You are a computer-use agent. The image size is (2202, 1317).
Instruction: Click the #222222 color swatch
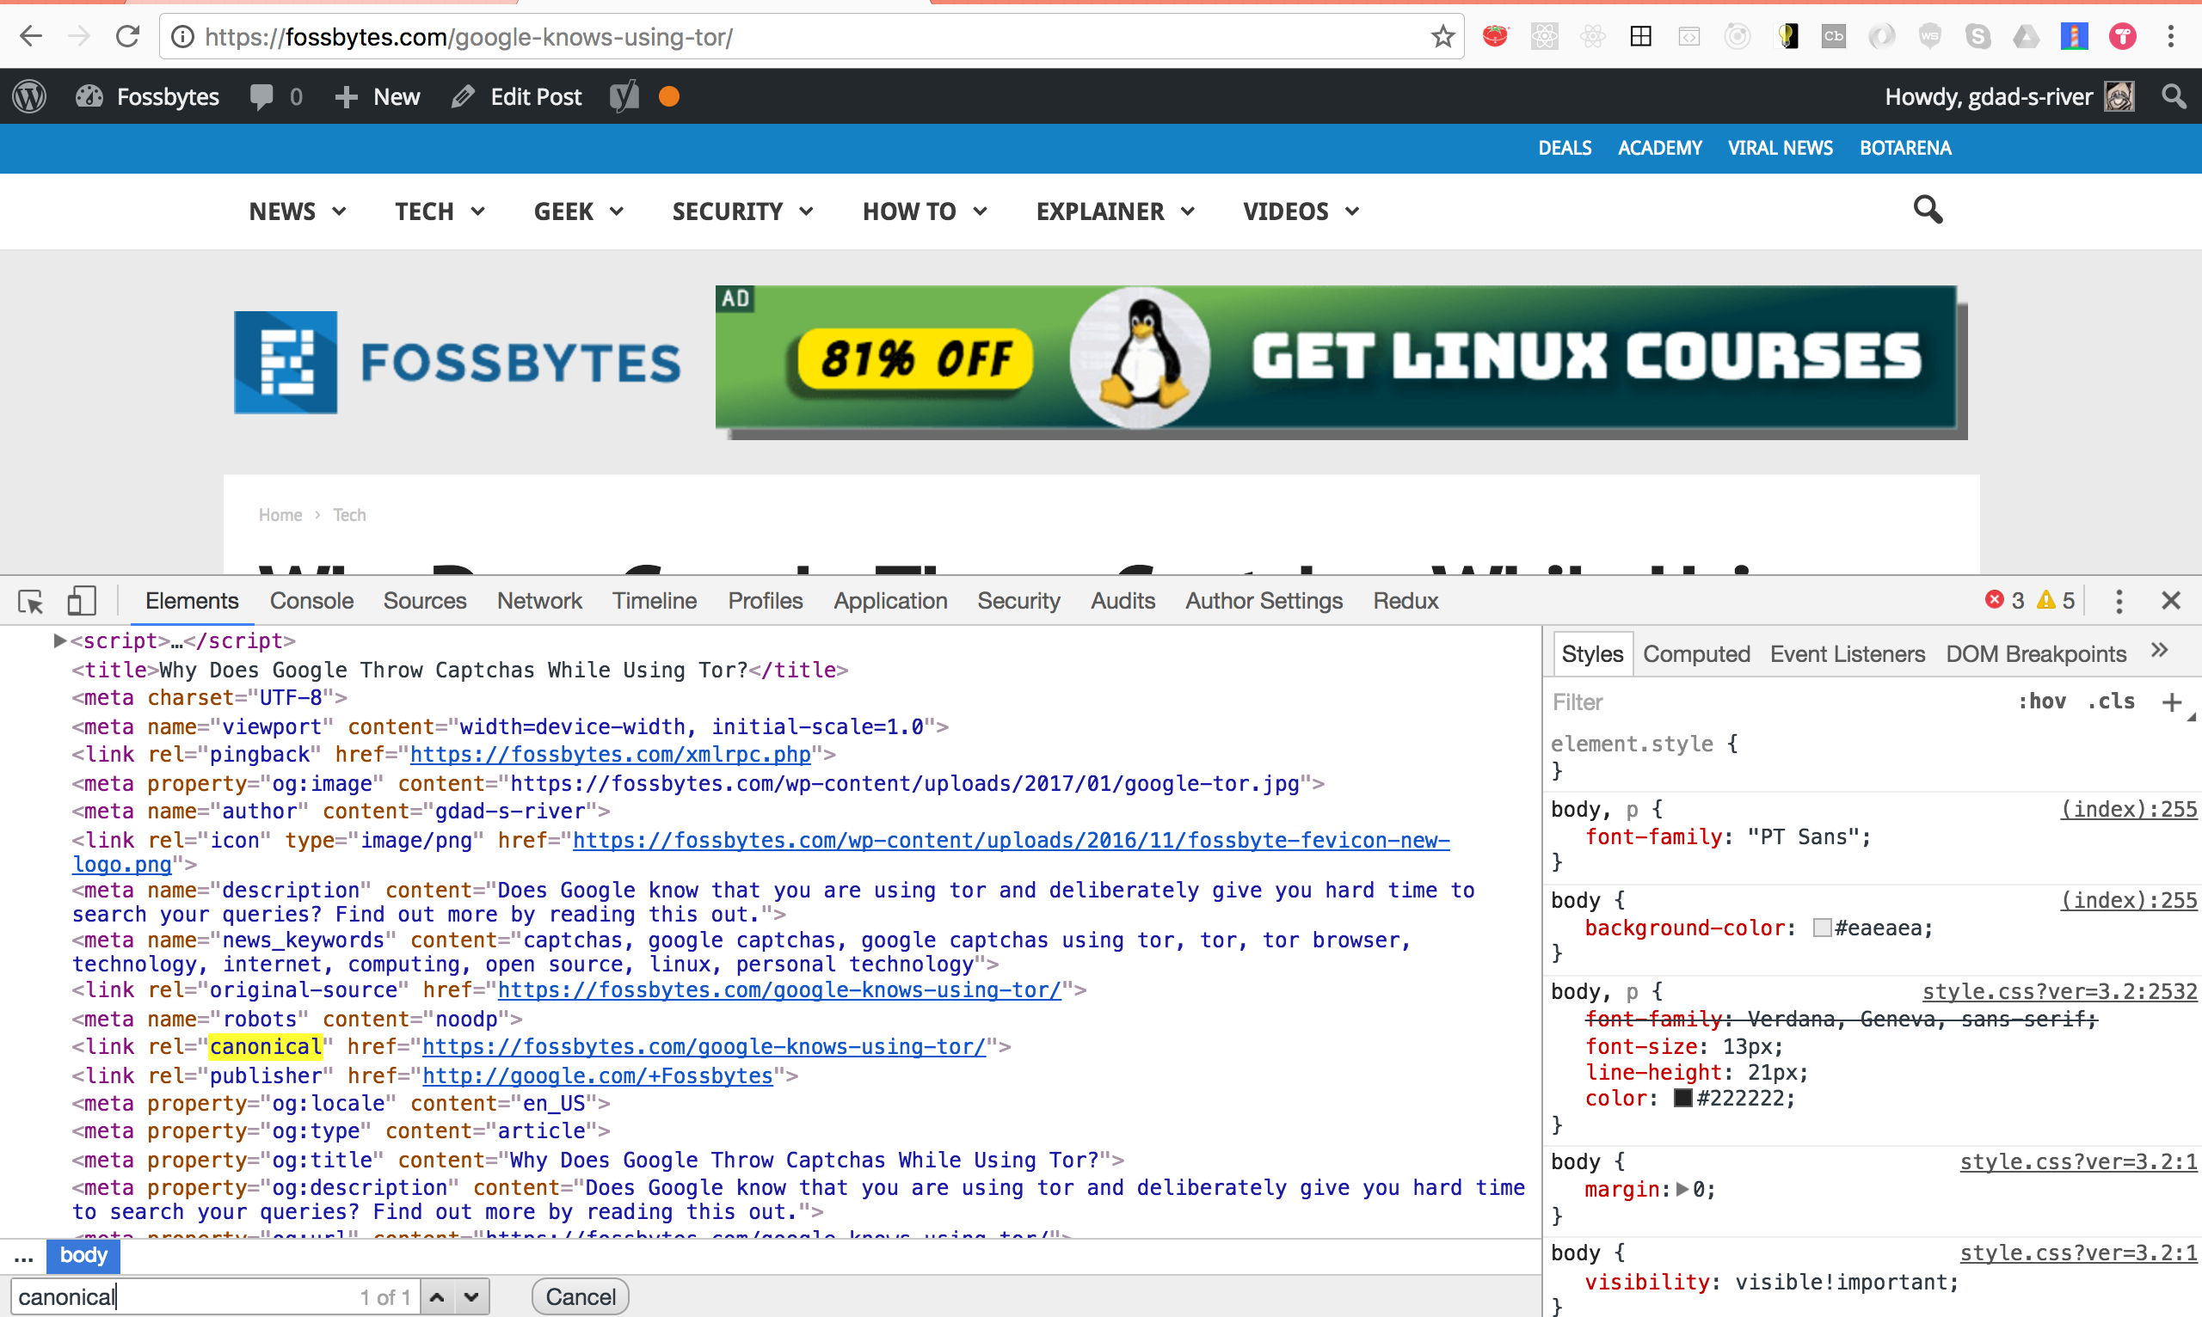click(x=1682, y=1099)
